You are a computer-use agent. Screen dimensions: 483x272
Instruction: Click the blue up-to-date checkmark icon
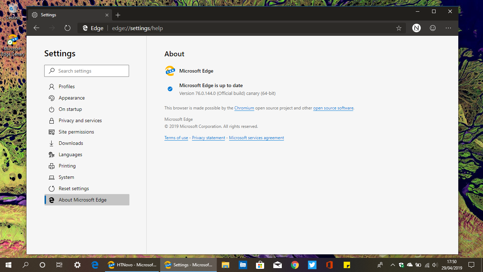point(170,89)
